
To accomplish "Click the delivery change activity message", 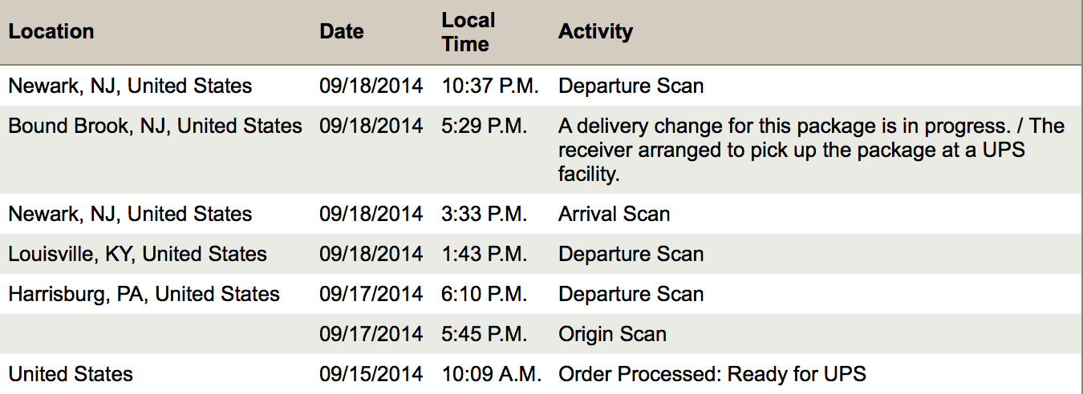I will point(811,150).
